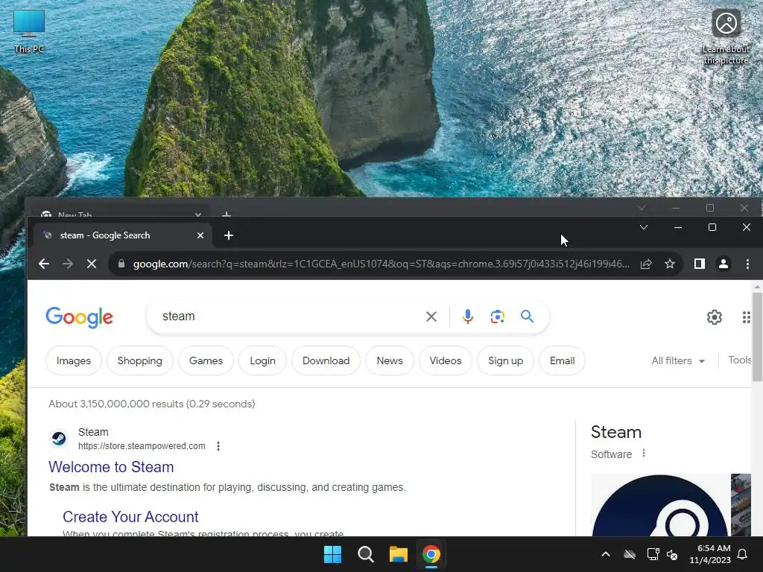
Task: Clear the Google search box text
Action: click(431, 317)
